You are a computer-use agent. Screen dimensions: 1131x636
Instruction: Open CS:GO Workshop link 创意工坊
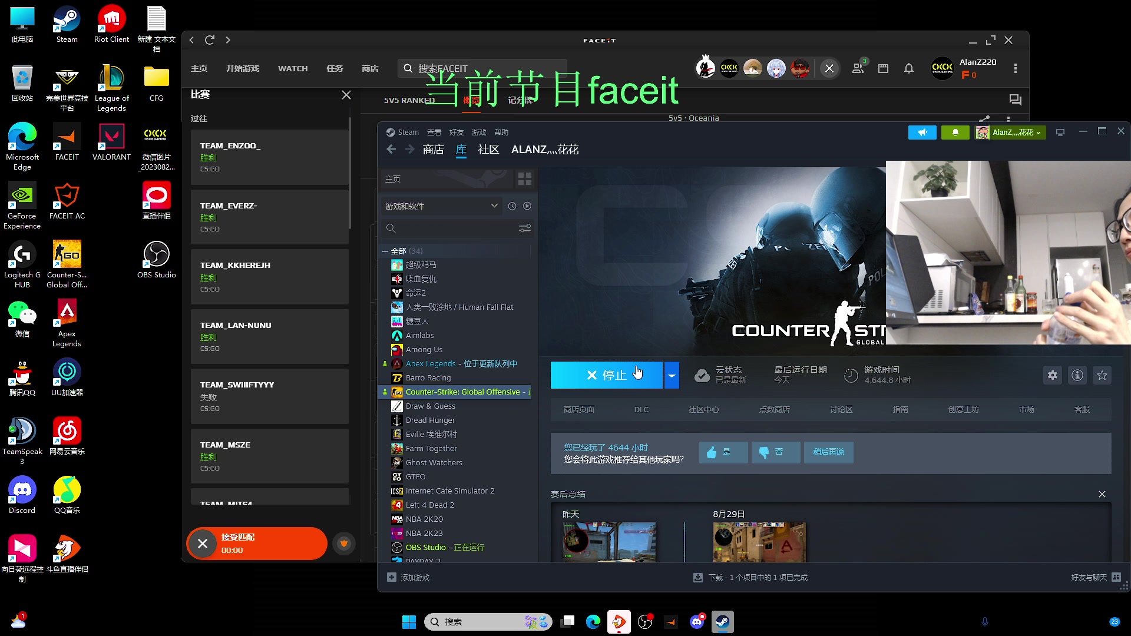point(964,410)
